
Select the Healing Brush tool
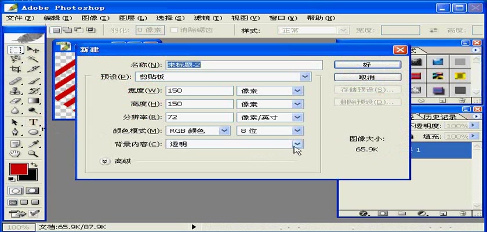point(15,81)
